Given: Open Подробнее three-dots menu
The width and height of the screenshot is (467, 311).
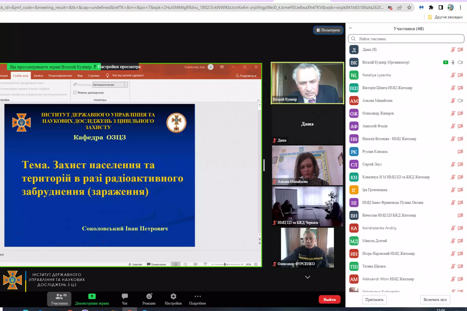Looking at the screenshot, I should tap(198, 299).
